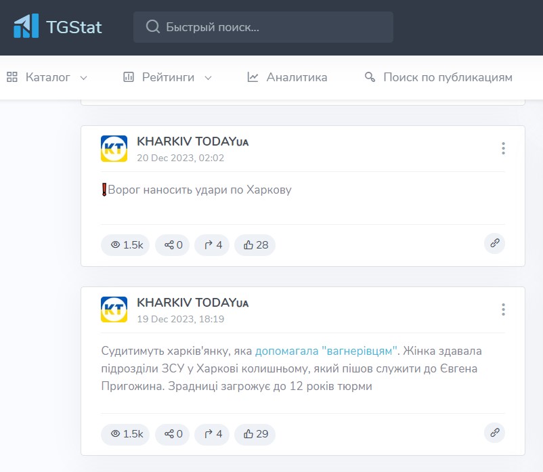This screenshot has height=472, width=543.
Task: Click the Аналитика line chart icon
Action: [x=253, y=77]
